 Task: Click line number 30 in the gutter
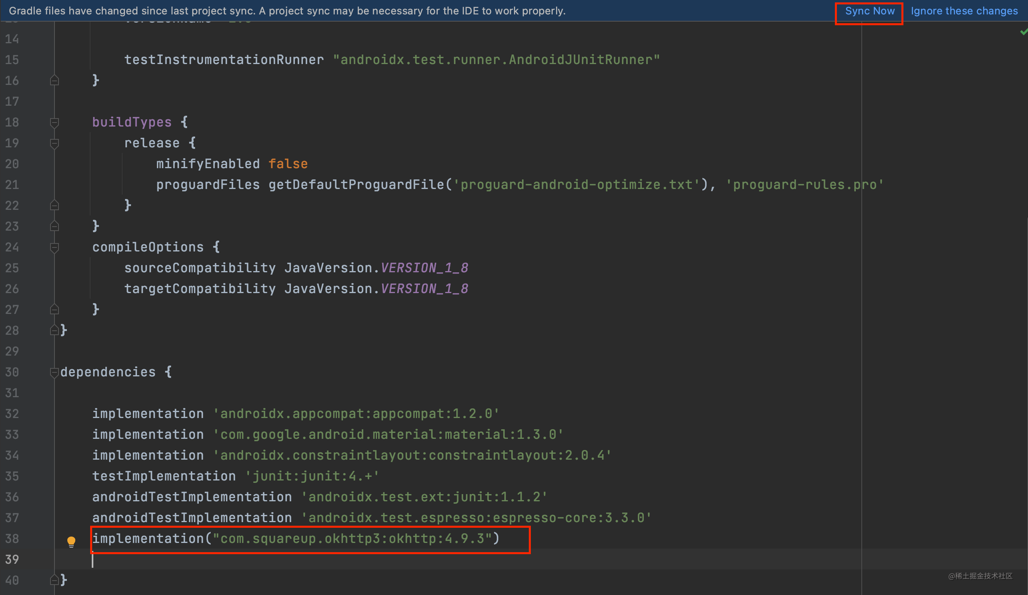point(12,372)
